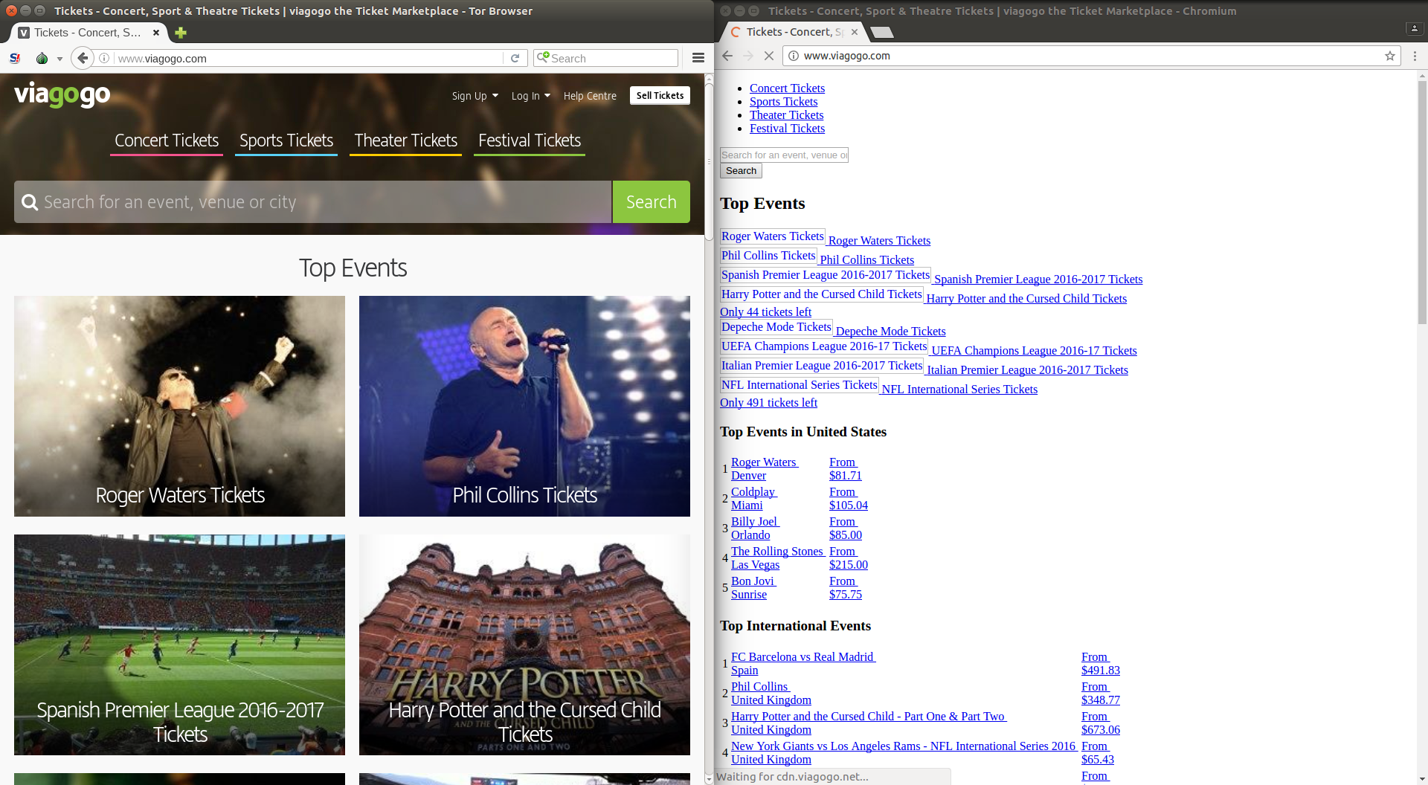Click the green Search button on viagogo
The height and width of the screenshot is (785, 1428).
tap(651, 201)
